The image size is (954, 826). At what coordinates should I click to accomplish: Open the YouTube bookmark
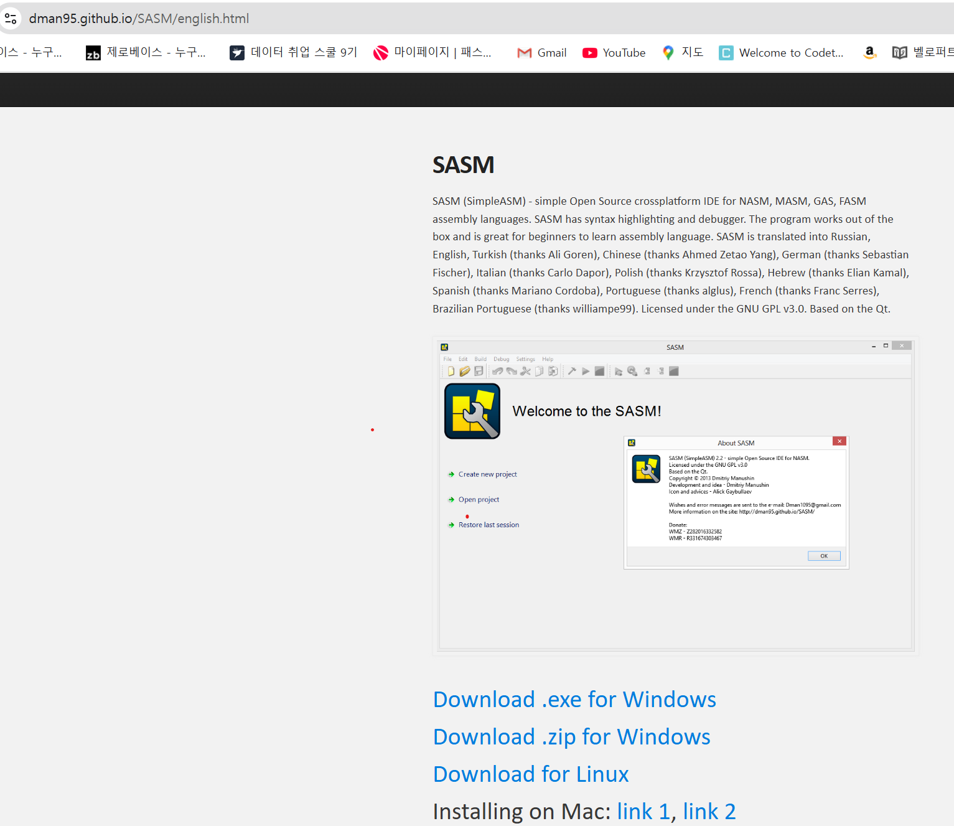tap(614, 53)
